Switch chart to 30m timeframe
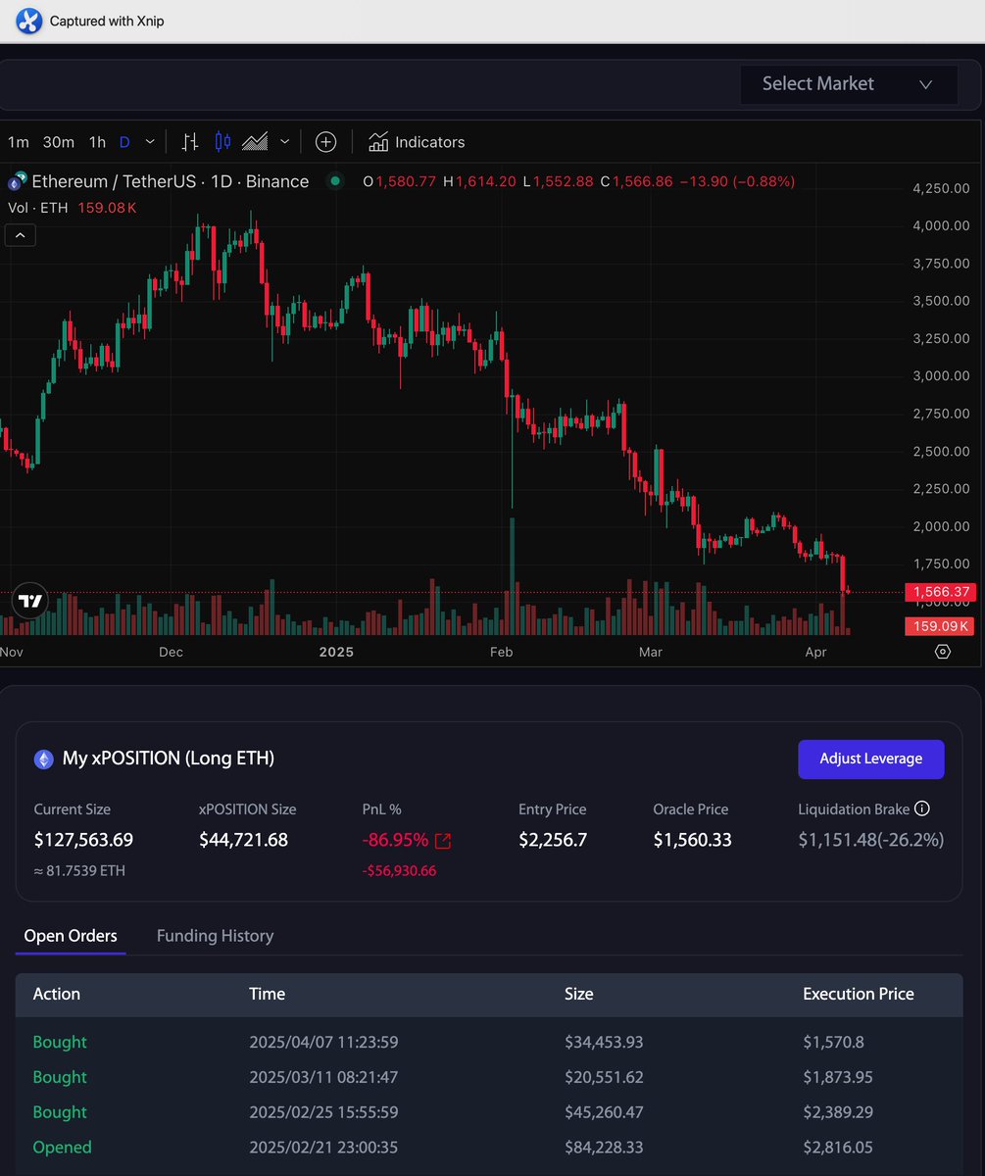The height and width of the screenshot is (1176, 985). pyautogui.click(x=59, y=142)
